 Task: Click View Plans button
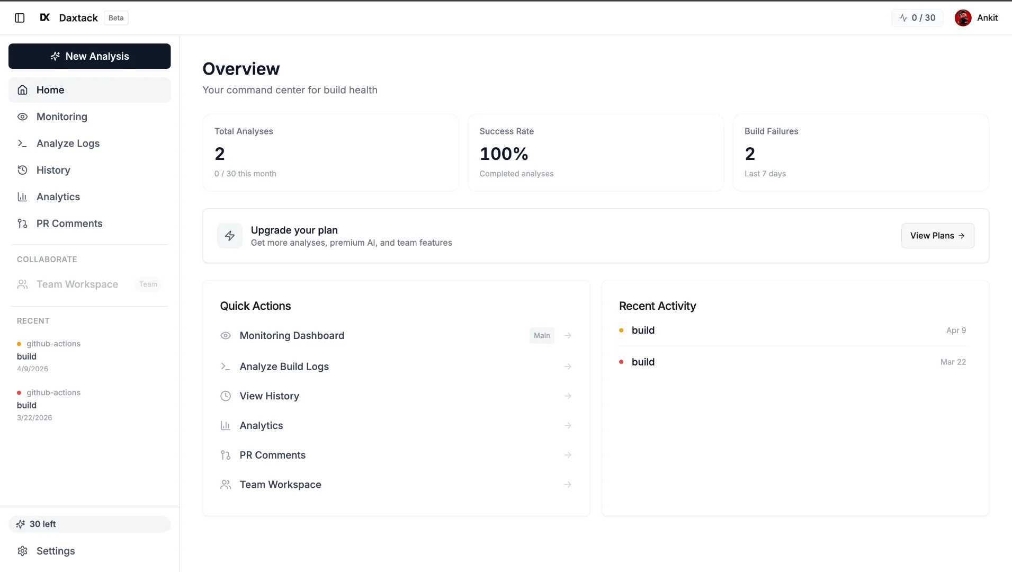point(937,236)
